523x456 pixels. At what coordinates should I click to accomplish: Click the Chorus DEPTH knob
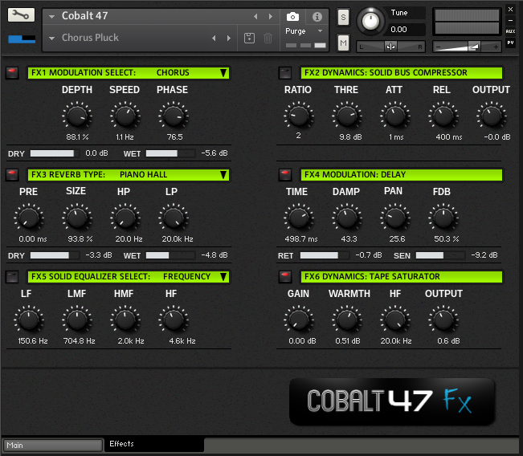point(77,116)
